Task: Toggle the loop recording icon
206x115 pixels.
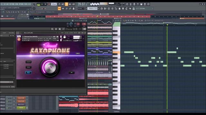Action: pos(74,4)
